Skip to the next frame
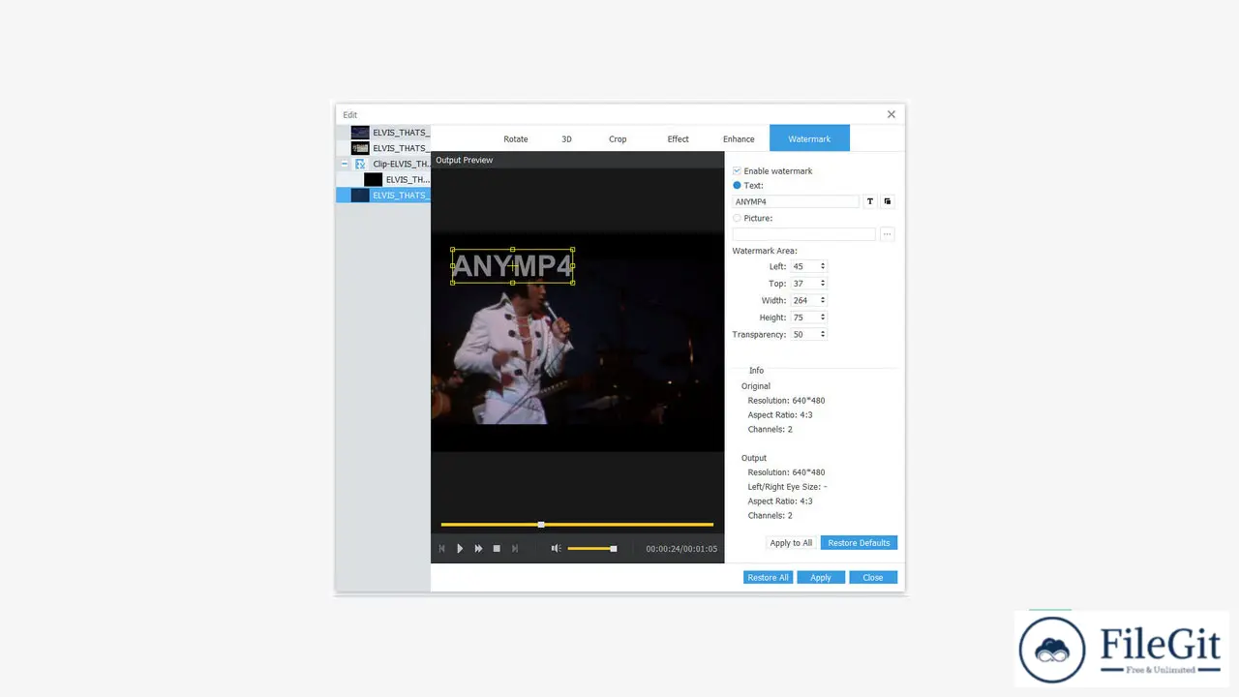Screen dimensions: 1239x697 pos(515,549)
